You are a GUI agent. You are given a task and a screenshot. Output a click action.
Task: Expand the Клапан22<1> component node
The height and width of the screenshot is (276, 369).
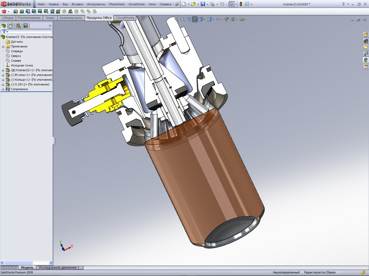[3, 70]
